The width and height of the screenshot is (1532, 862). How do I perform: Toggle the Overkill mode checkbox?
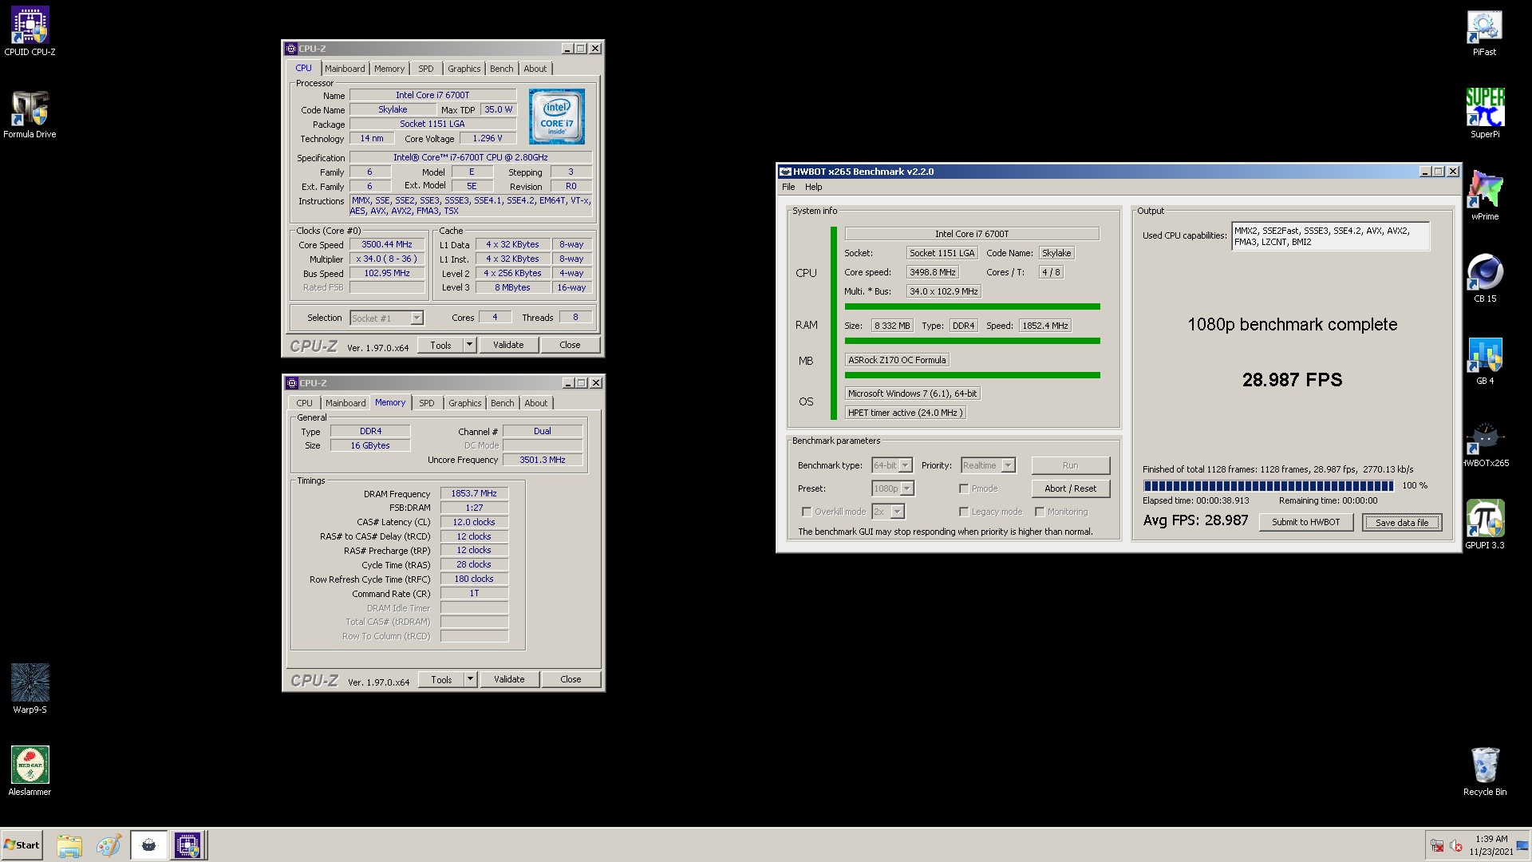coord(807,512)
